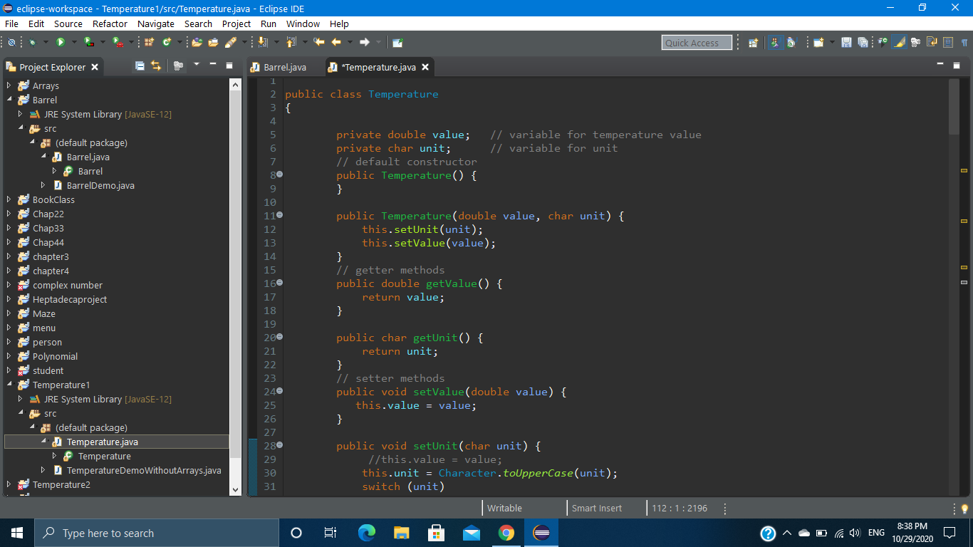The image size is (973, 547).
Task: Click the Open Type toolbar icon
Action: [x=197, y=42]
